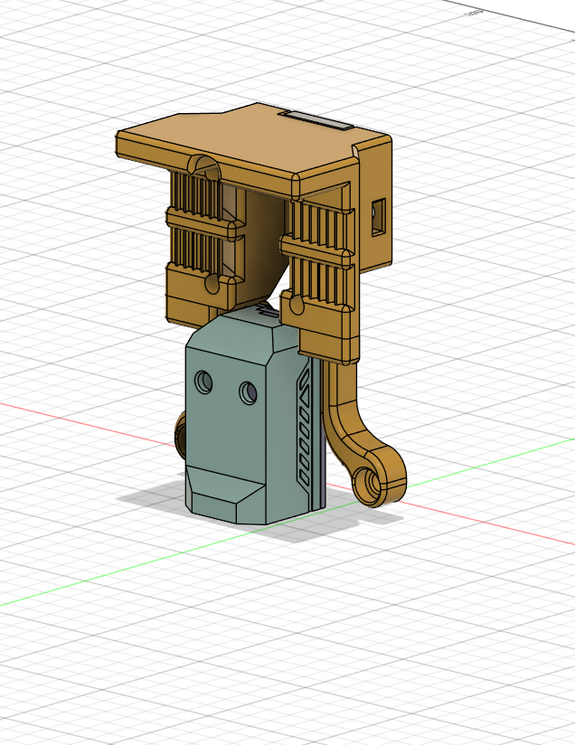Select the right circular hole on teal block
575x745 pixels.
[x=248, y=392]
